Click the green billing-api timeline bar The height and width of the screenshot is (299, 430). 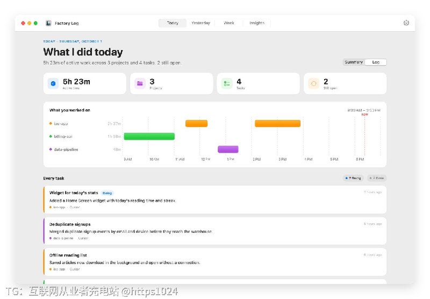pos(149,137)
